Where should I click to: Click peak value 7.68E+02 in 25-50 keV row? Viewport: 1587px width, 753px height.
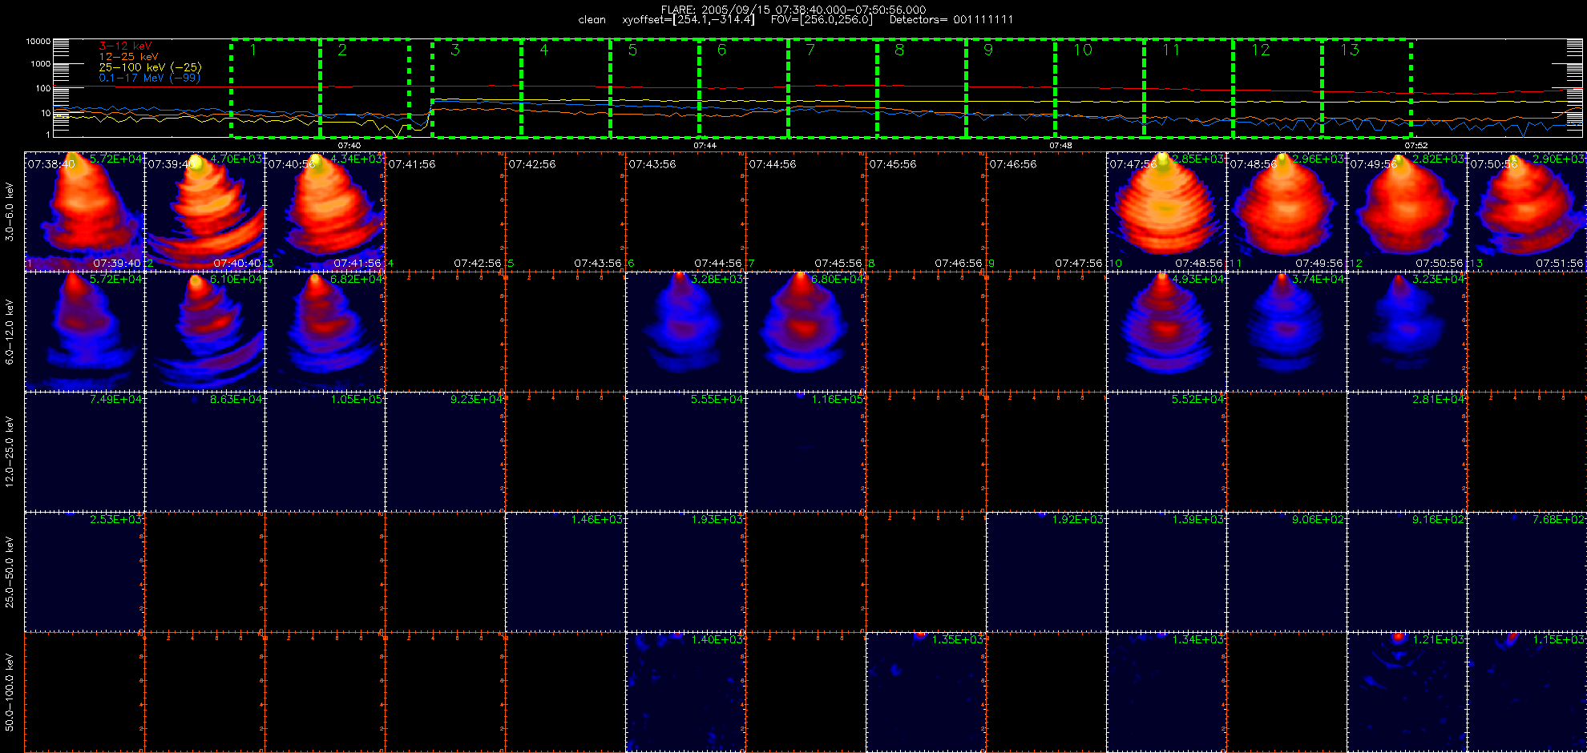(1559, 520)
